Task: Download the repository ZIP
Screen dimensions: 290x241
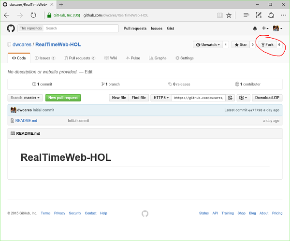Action: pos(267,98)
